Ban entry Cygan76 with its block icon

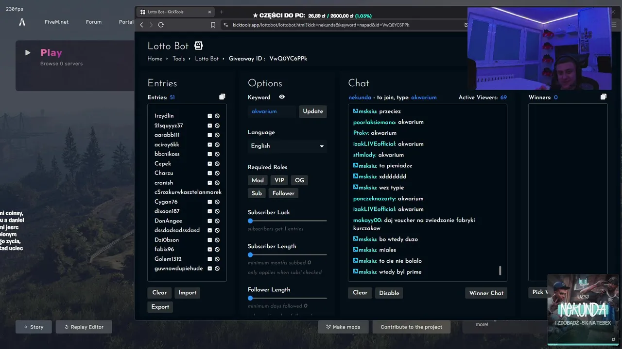point(217,202)
